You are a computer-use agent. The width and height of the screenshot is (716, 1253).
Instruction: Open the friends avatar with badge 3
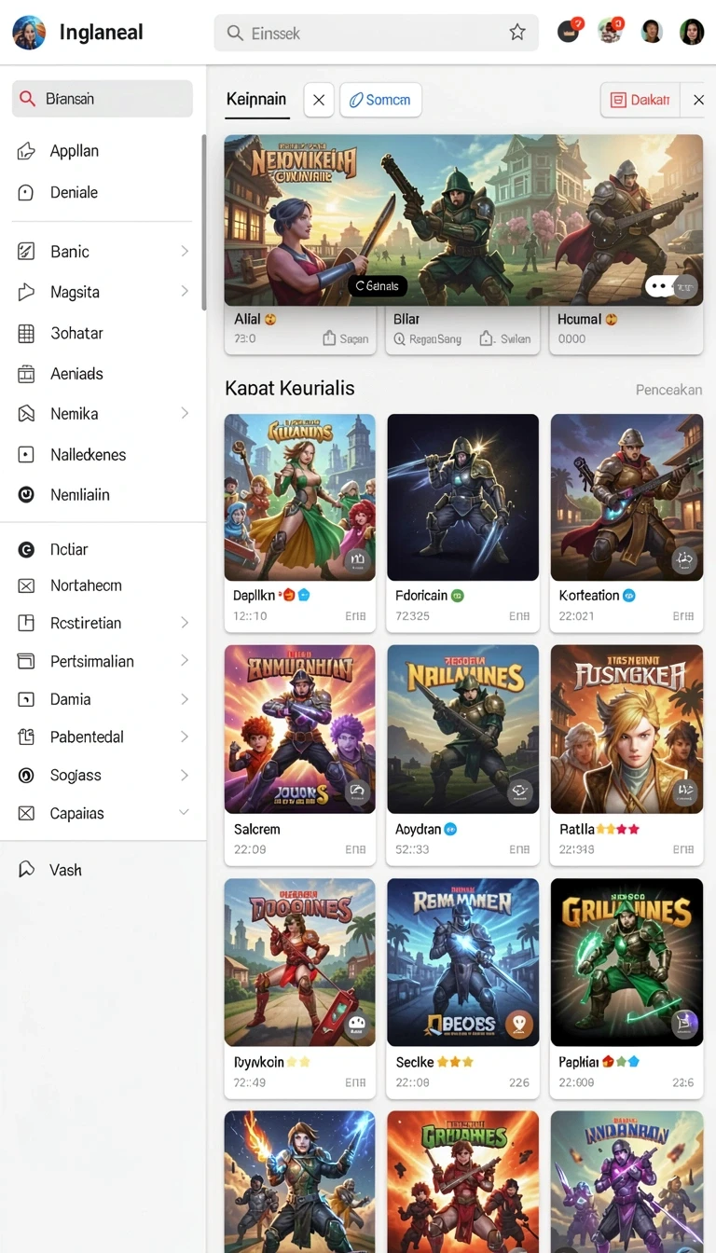click(x=611, y=31)
